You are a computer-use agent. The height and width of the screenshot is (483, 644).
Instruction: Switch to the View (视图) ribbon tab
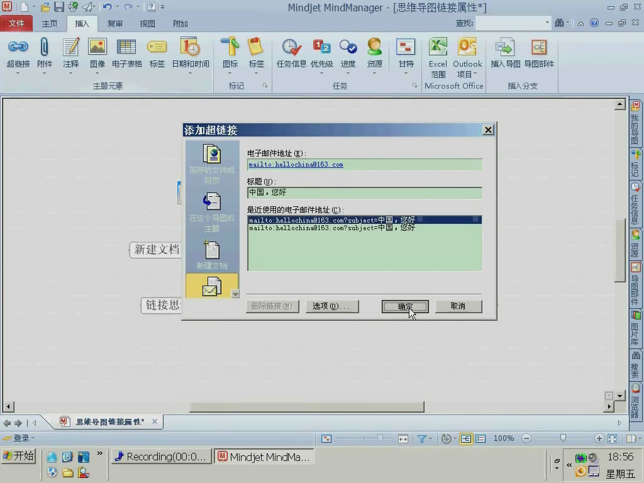click(x=147, y=23)
